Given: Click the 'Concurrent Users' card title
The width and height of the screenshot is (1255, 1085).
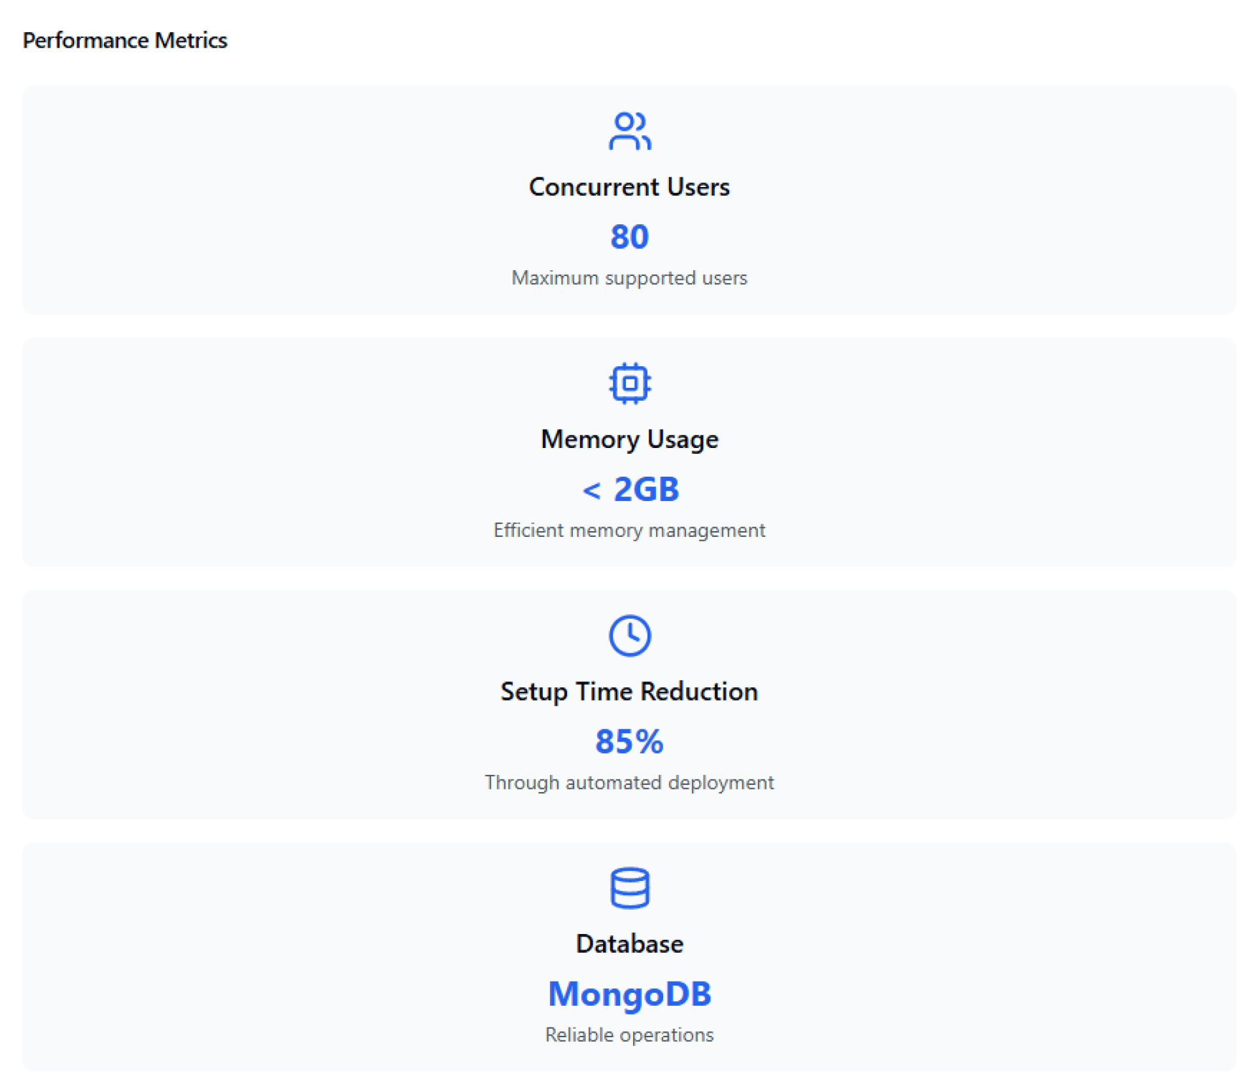Looking at the screenshot, I should 629,187.
